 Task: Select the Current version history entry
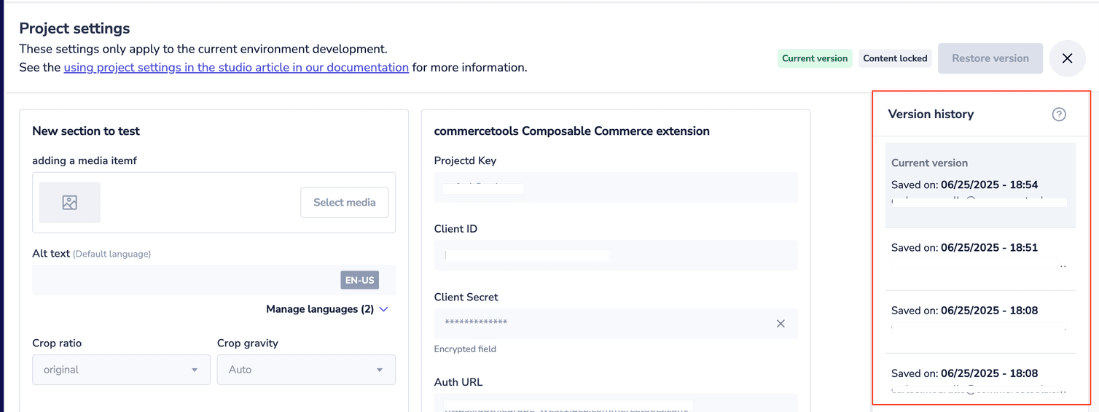[979, 184]
